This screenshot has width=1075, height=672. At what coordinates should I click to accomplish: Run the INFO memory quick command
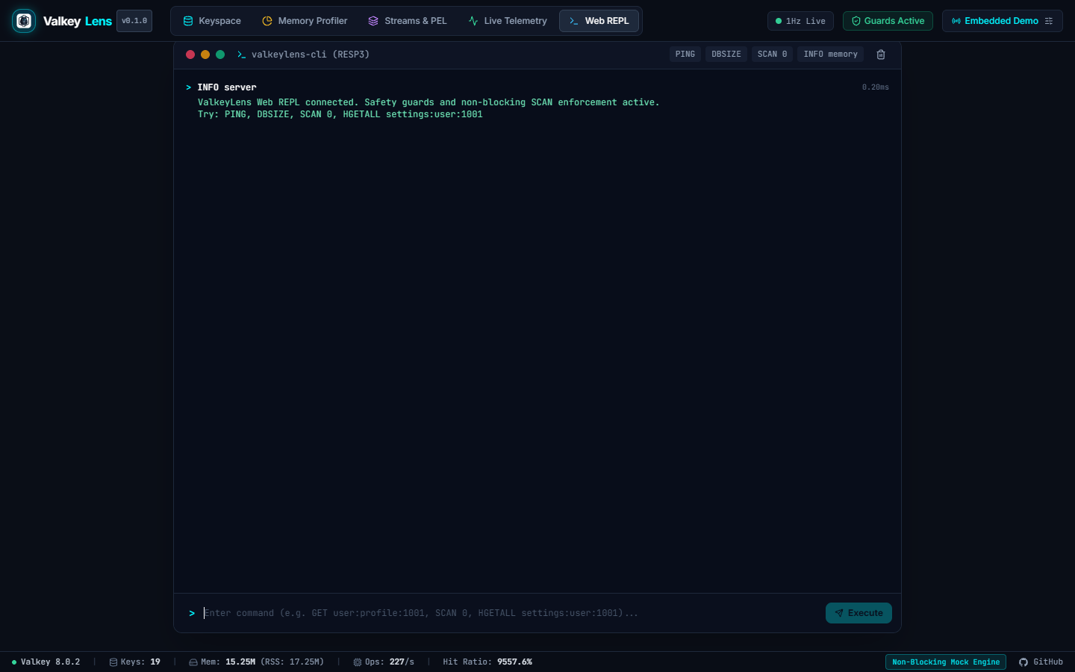click(x=830, y=55)
